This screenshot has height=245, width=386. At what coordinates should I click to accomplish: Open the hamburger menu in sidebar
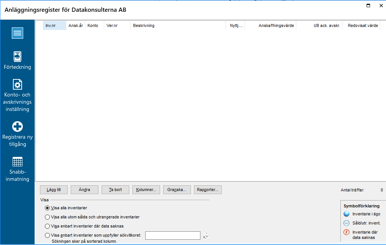click(17, 33)
